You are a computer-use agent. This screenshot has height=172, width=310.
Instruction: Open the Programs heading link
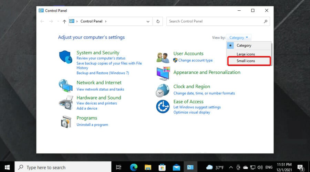[87, 118]
